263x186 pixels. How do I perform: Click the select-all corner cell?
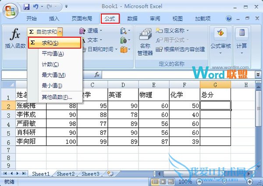[x=8, y=85]
